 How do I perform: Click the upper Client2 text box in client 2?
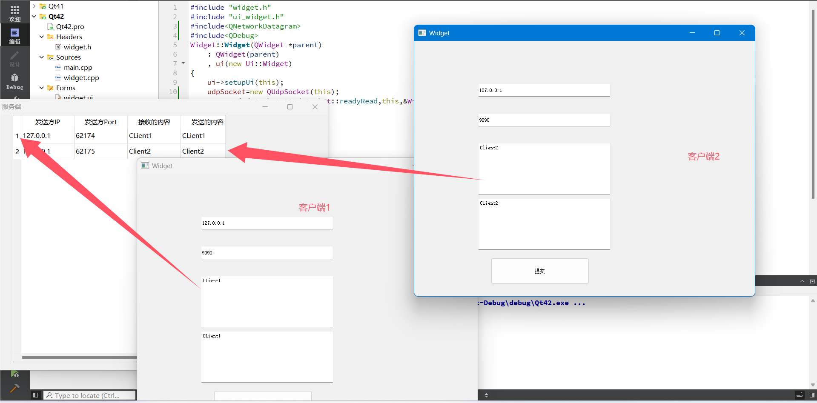[x=544, y=169]
